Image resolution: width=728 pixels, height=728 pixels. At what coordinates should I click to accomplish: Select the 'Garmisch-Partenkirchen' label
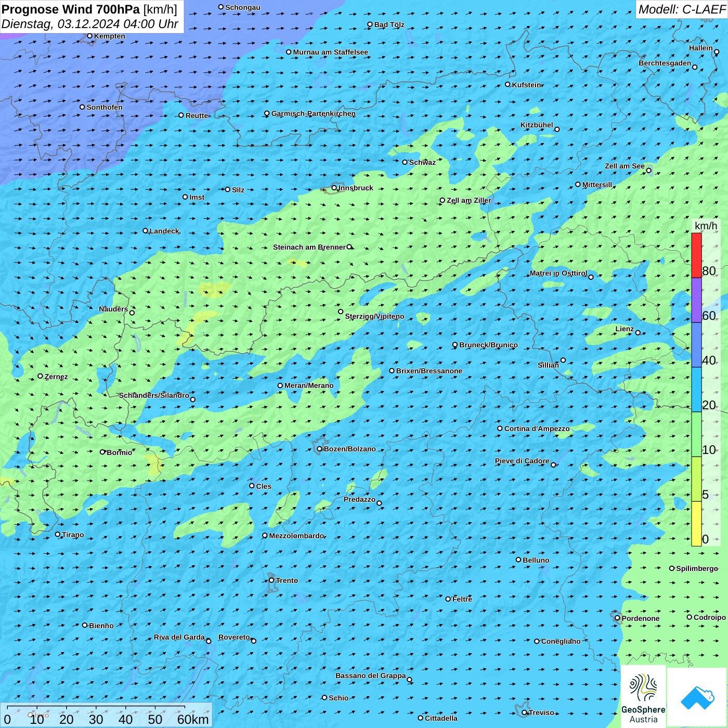pyautogui.click(x=314, y=113)
